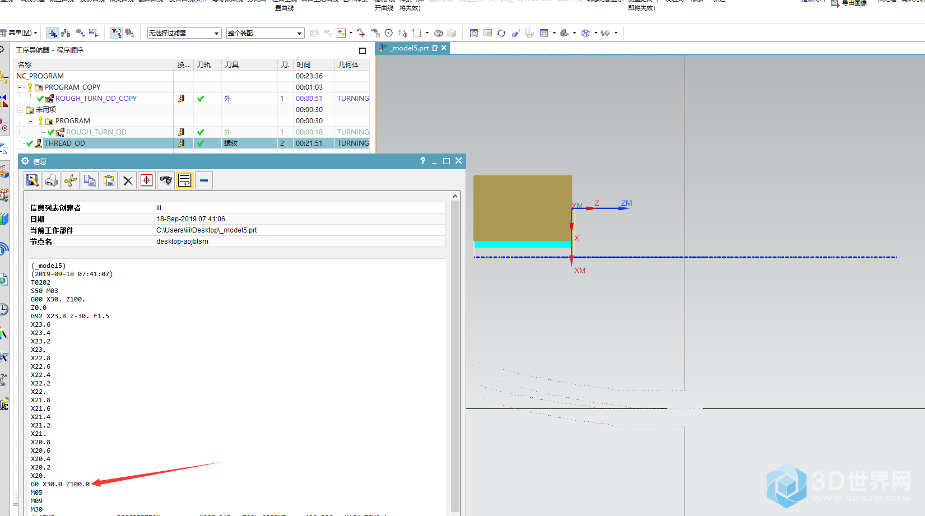Click the Zoom window icon in view toolbar
Image resolution: width=925 pixels, height=516 pixels.
(x=474, y=33)
